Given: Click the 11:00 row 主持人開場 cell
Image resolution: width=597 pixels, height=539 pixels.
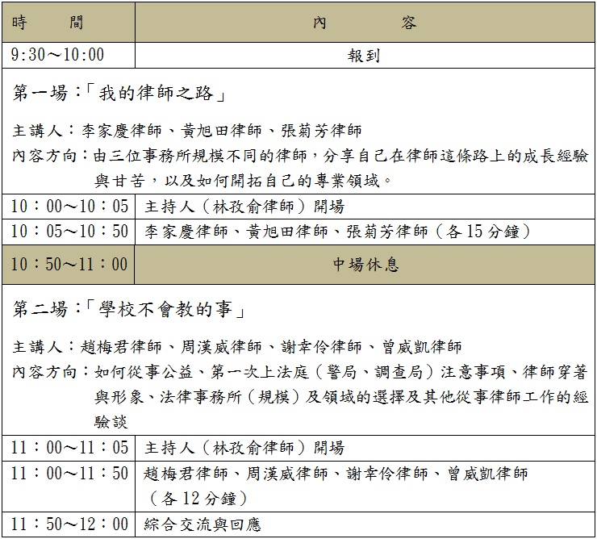Looking at the screenshot, I should [x=365, y=448].
